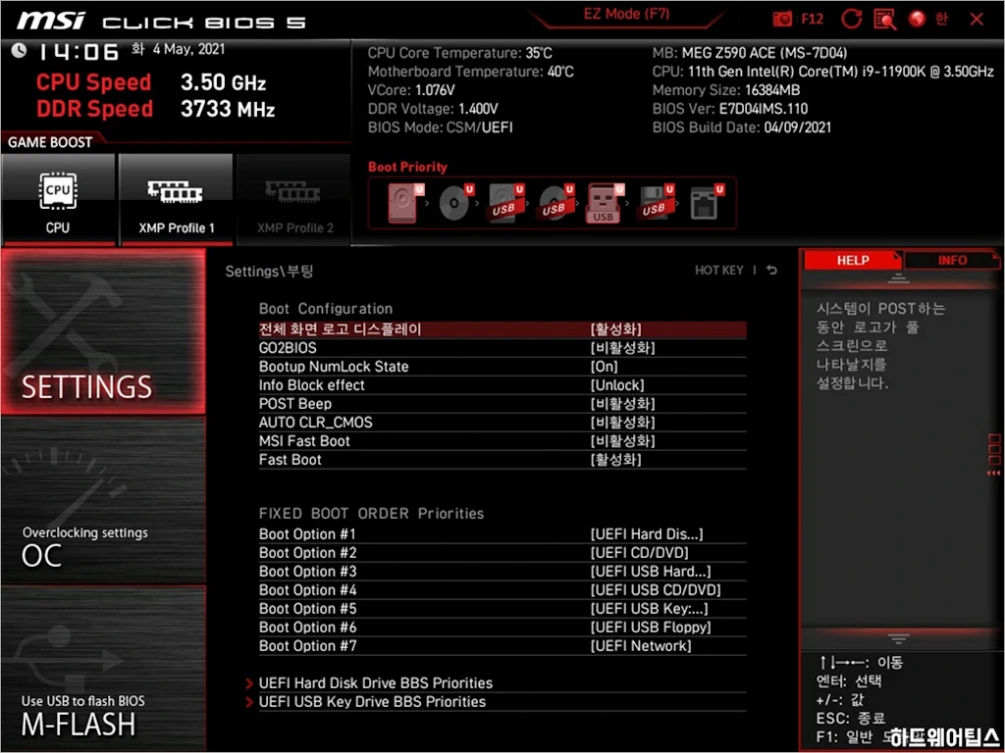Open the BIOS search magnifier icon

coord(884,20)
